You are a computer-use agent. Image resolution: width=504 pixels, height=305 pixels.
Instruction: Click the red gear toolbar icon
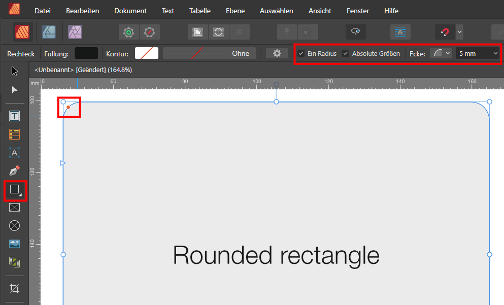(x=149, y=32)
